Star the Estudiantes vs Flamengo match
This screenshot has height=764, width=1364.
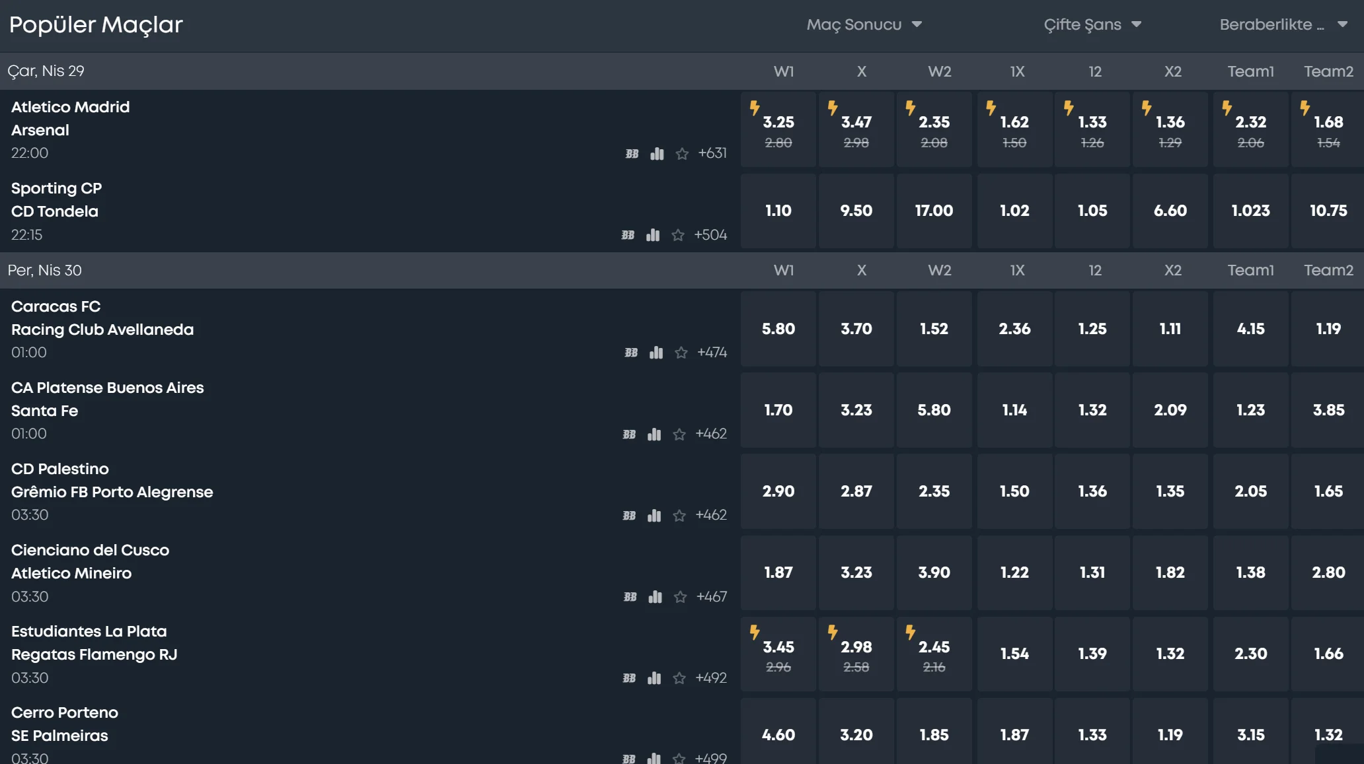tap(679, 678)
